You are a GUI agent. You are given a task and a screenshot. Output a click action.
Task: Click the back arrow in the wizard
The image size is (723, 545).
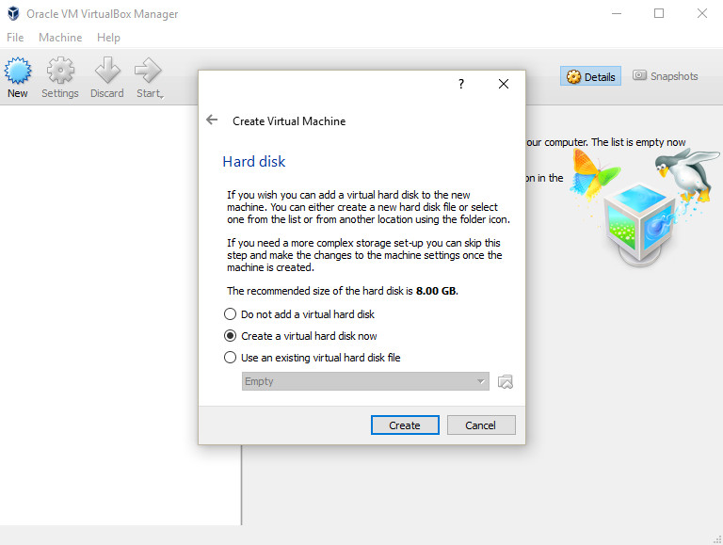point(212,120)
